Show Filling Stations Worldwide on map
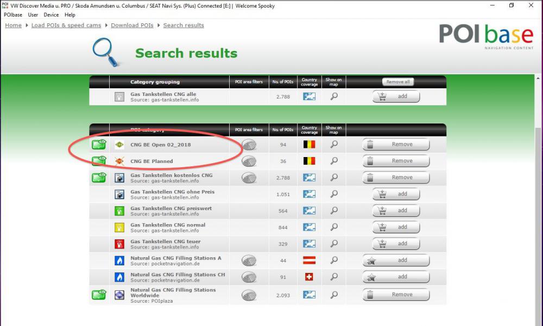543x326 pixels. 334,295
